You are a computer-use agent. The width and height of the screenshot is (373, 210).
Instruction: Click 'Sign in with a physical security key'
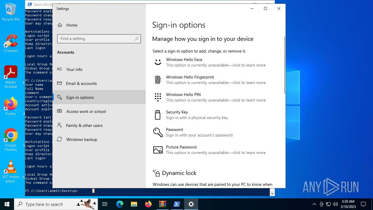197,118
